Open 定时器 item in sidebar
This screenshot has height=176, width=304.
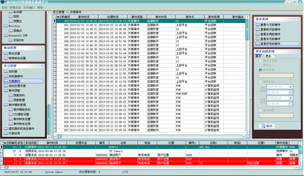coord(13,72)
